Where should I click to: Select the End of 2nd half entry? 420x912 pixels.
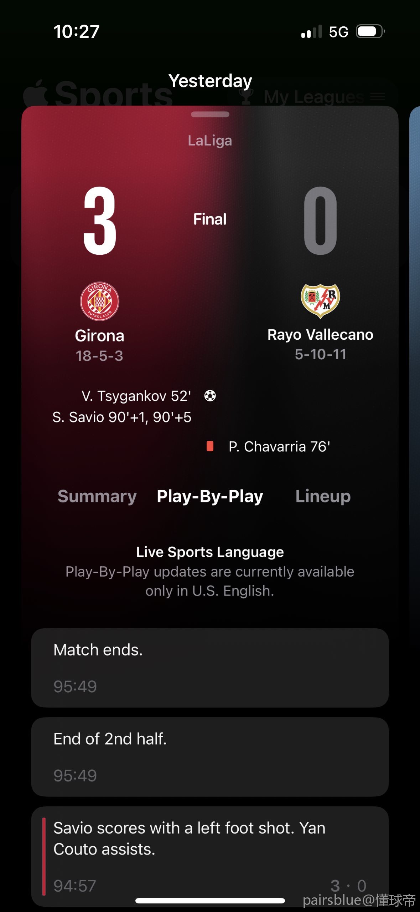210,756
